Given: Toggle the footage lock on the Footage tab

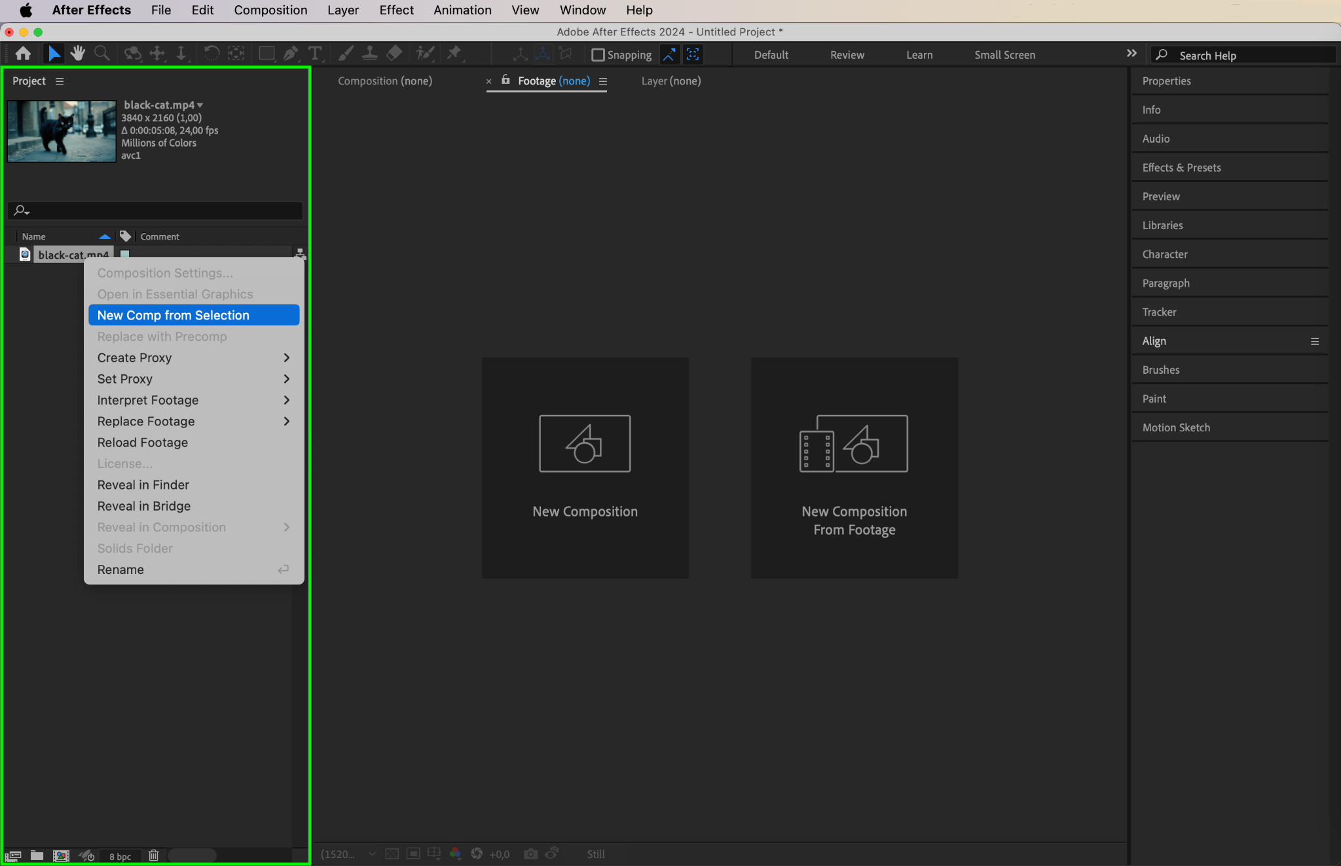Looking at the screenshot, I should point(505,80).
